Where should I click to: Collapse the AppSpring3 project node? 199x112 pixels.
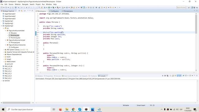[2, 26]
